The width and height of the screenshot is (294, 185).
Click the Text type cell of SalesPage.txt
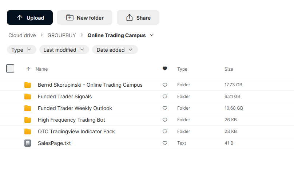tap(182, 143)
